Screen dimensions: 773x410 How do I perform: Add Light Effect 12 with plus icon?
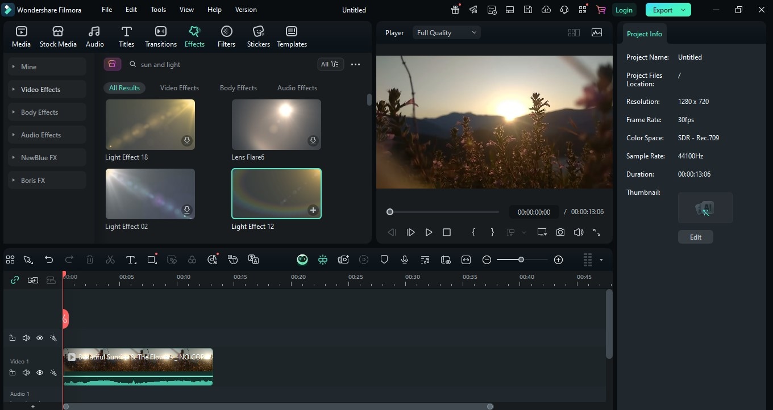(313, 210)
